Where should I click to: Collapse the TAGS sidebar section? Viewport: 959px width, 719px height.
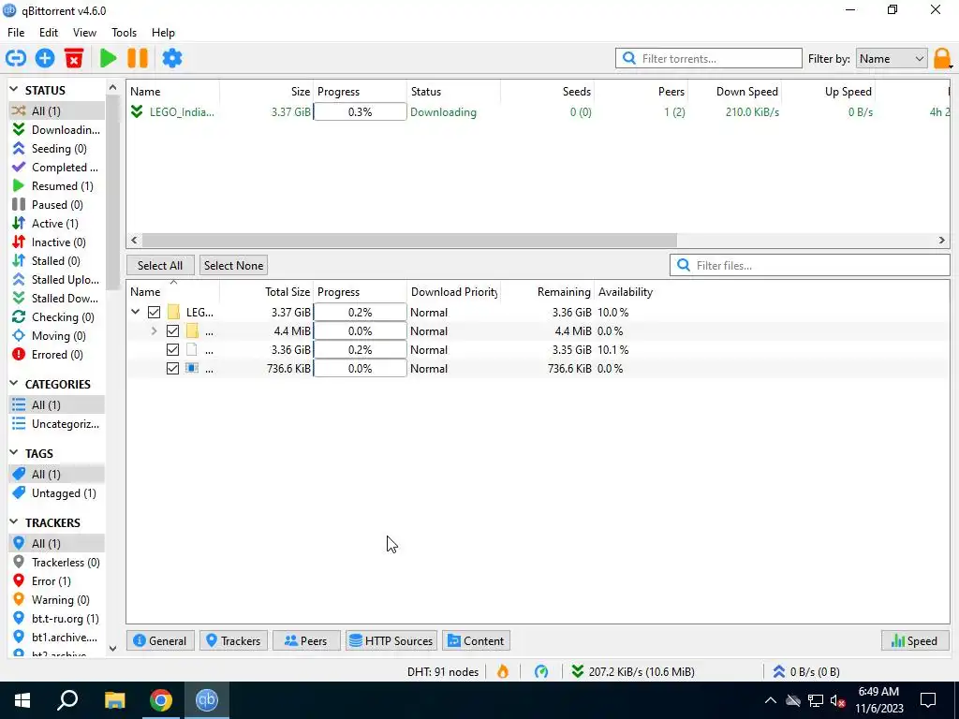pyautogui.click(x=14, y=453)
